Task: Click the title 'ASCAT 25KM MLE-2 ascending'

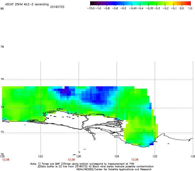Action: tap(27, 4)
